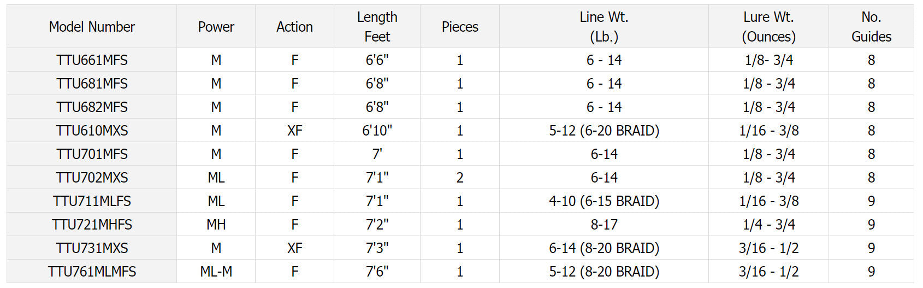Click the Action column header
Screen dimensions: 923x288
(294, 27)
